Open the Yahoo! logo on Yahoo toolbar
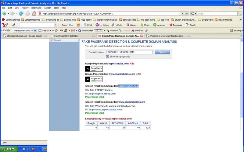Image resolution: width=244 pixels, height=152 pixels. pyautogui.click(x=5, y=25)
